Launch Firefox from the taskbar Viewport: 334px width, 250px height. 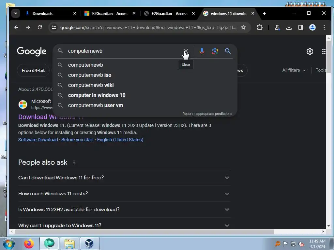tap(29, 243)
